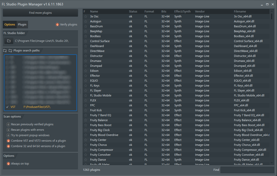The image size is (277, 176).
Task: Sort list by Effect/Synth column header
Action: [x=182, y=11]
